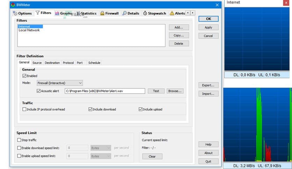
Task: Click the Alerts tab warning icon
Action: [172, 13]
